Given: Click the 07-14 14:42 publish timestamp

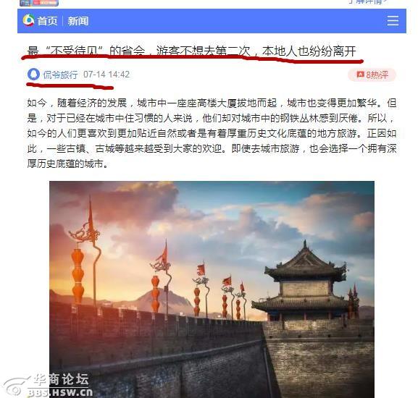Looking at the screenshot, I should point(106,75).
